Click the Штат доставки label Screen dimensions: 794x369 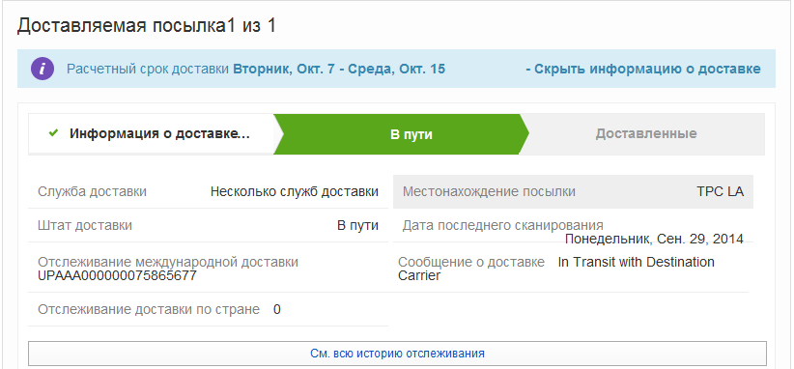(x=85, y=225)
